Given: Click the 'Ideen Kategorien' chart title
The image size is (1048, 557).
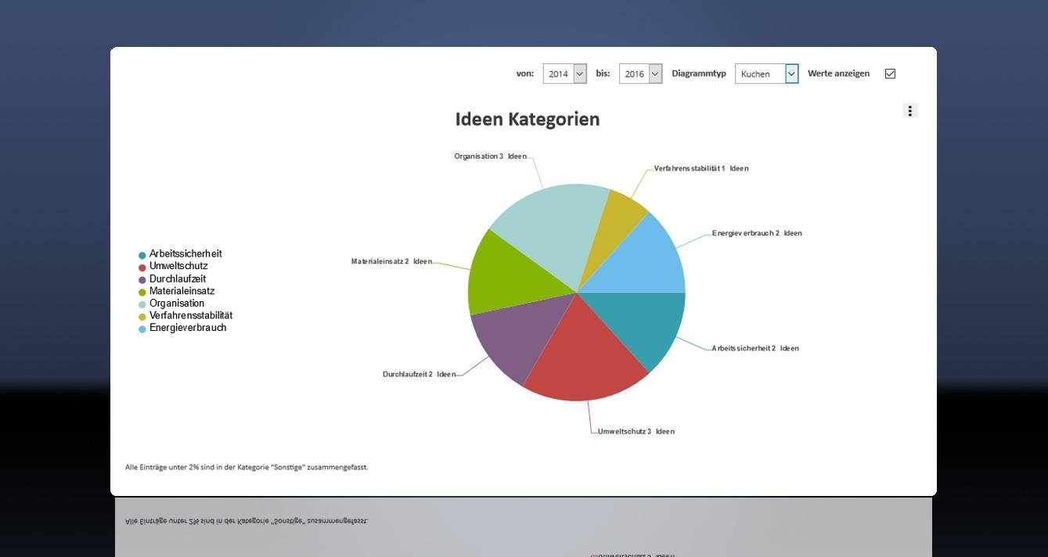Looking at the screenshot, I should pos(528,120).
